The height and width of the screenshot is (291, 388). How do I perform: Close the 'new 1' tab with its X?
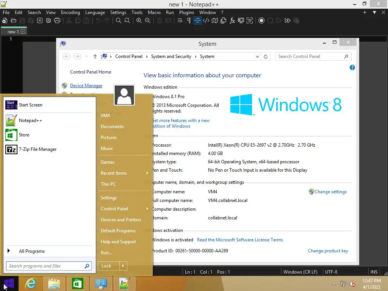pyautogui.click(x=23, y=32)
